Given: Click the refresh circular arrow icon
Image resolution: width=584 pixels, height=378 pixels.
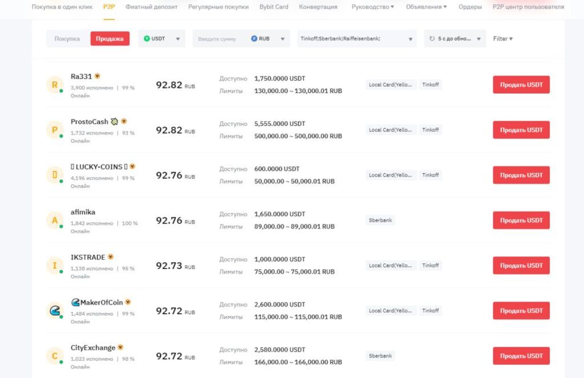Looking at the screenshot, I should coord(432,38).
